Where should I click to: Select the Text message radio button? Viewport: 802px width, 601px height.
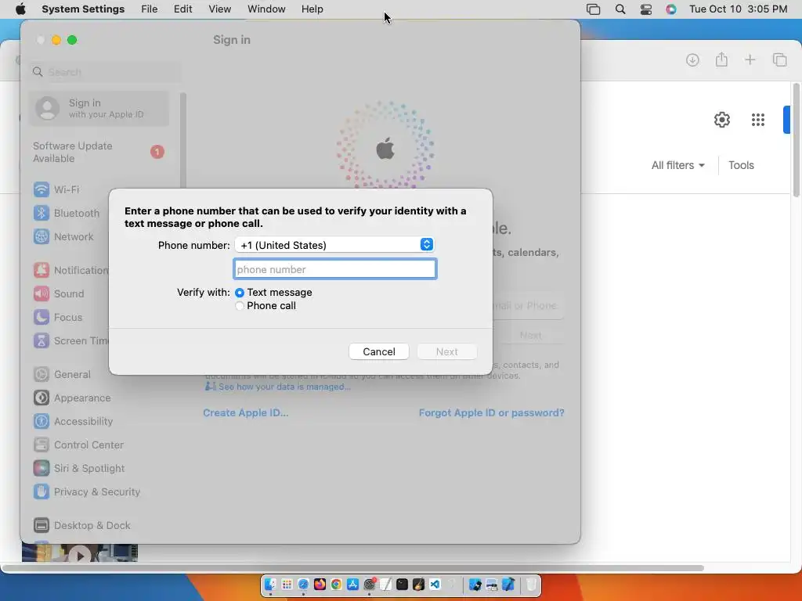240,293
